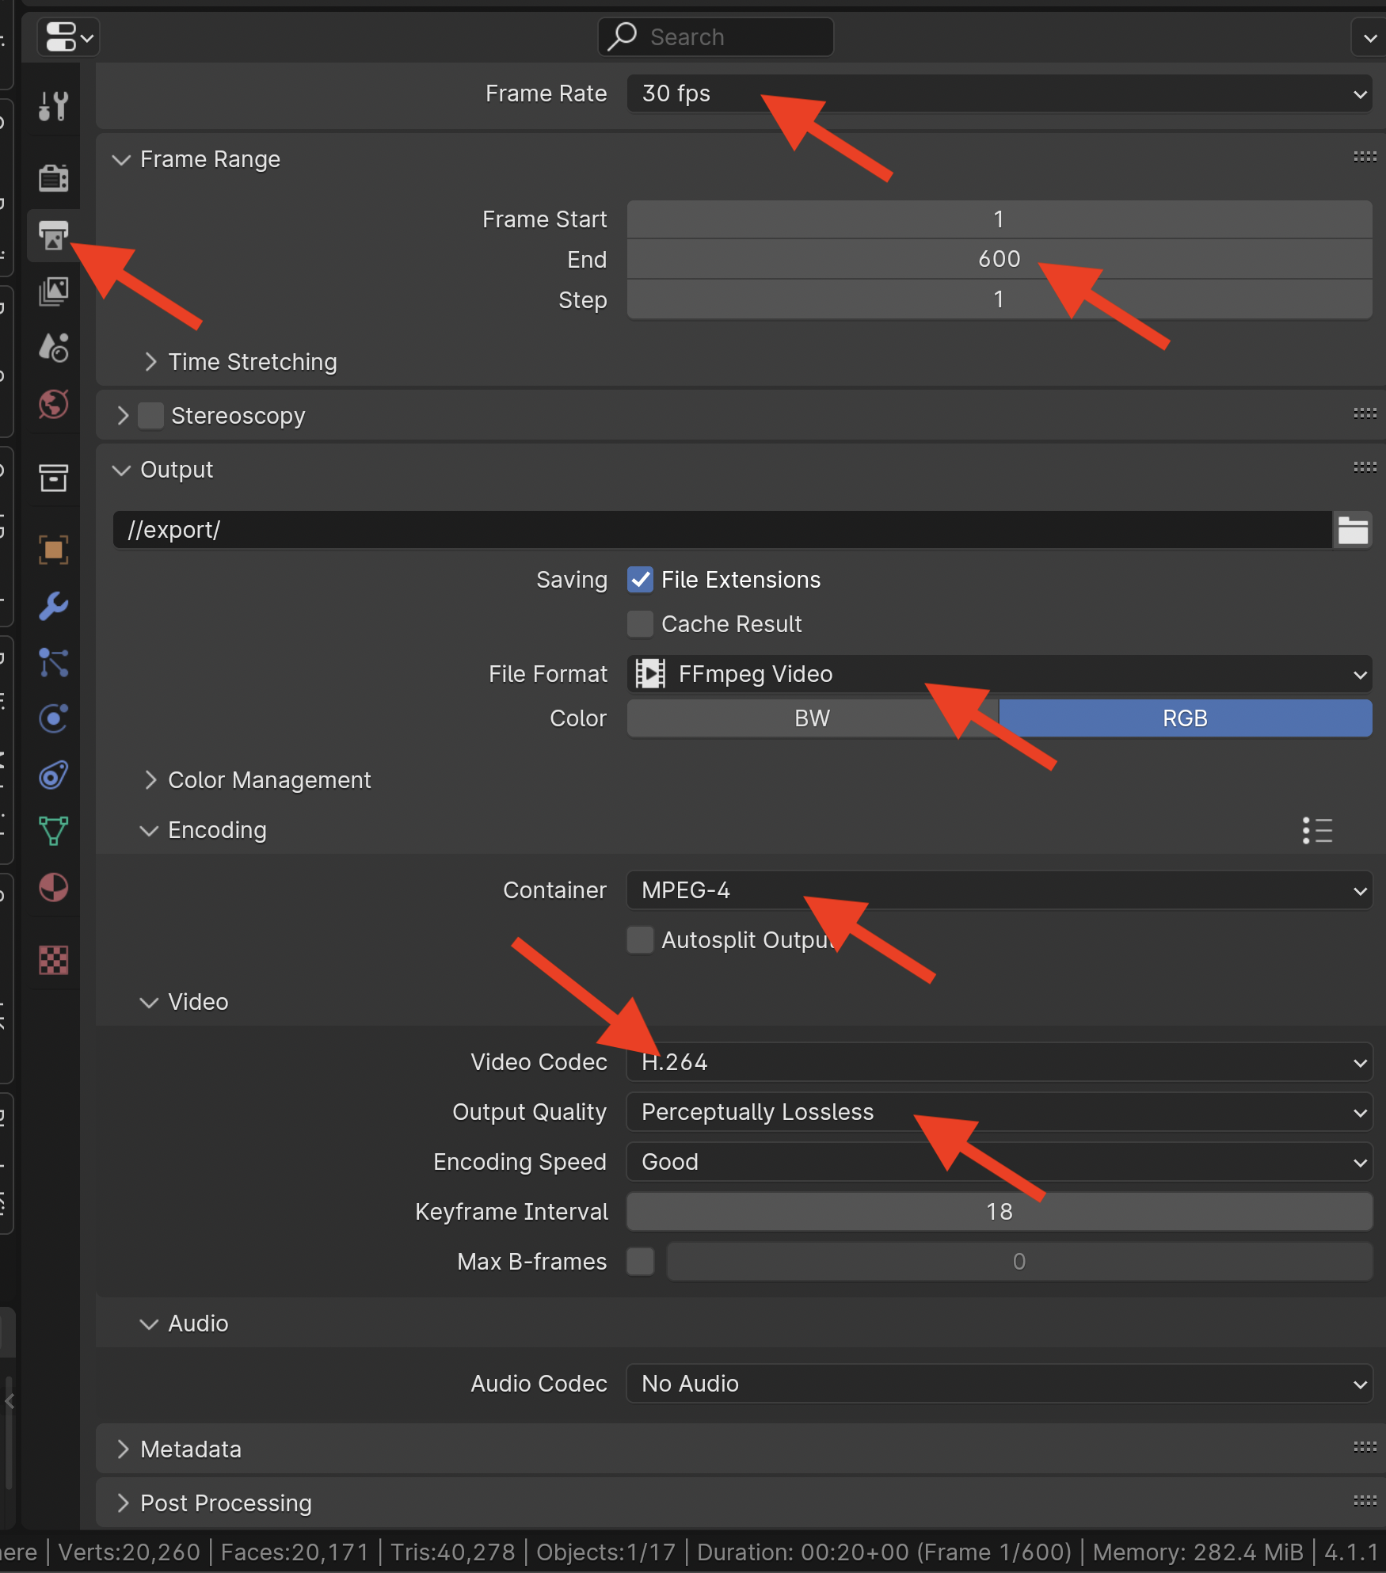The width and height of the screenshot is (1386, 1573).
Task: Open the Texture properties checker tab
Action: pyautogui.click(x=53, y=960)
